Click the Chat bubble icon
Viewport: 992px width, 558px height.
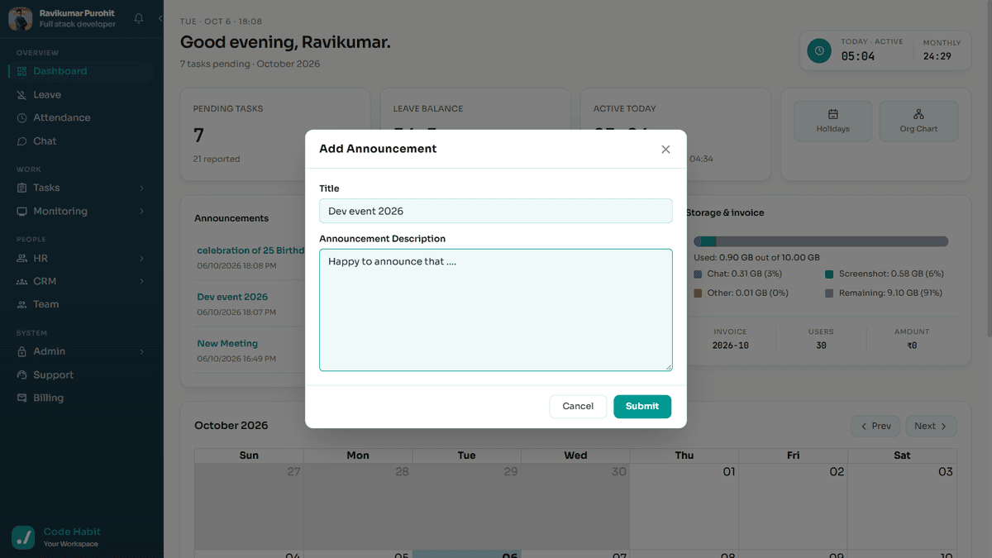[x=22, y=141]
